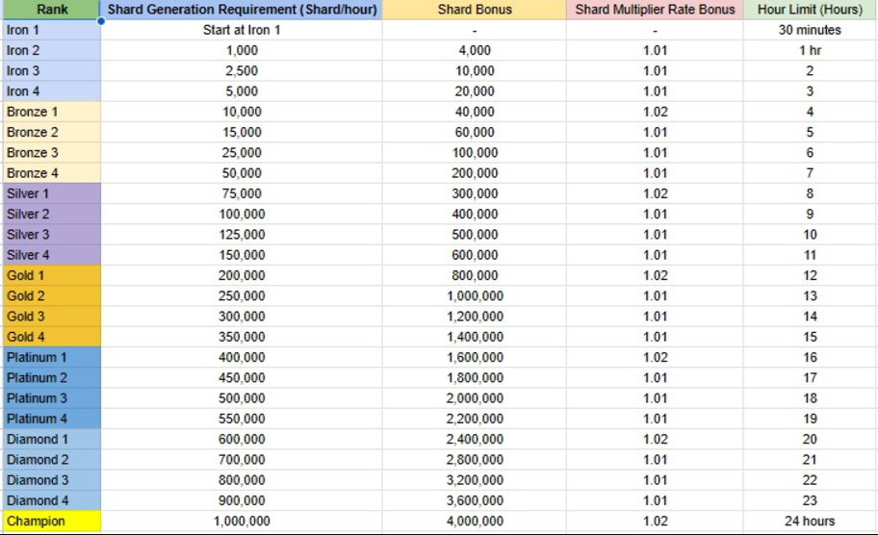878x535 pixels.
Task: Select the Diamond 1 rank cell
Action: pos(52,440)
